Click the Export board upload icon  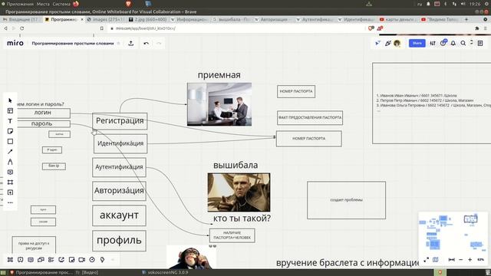point(131,43)
